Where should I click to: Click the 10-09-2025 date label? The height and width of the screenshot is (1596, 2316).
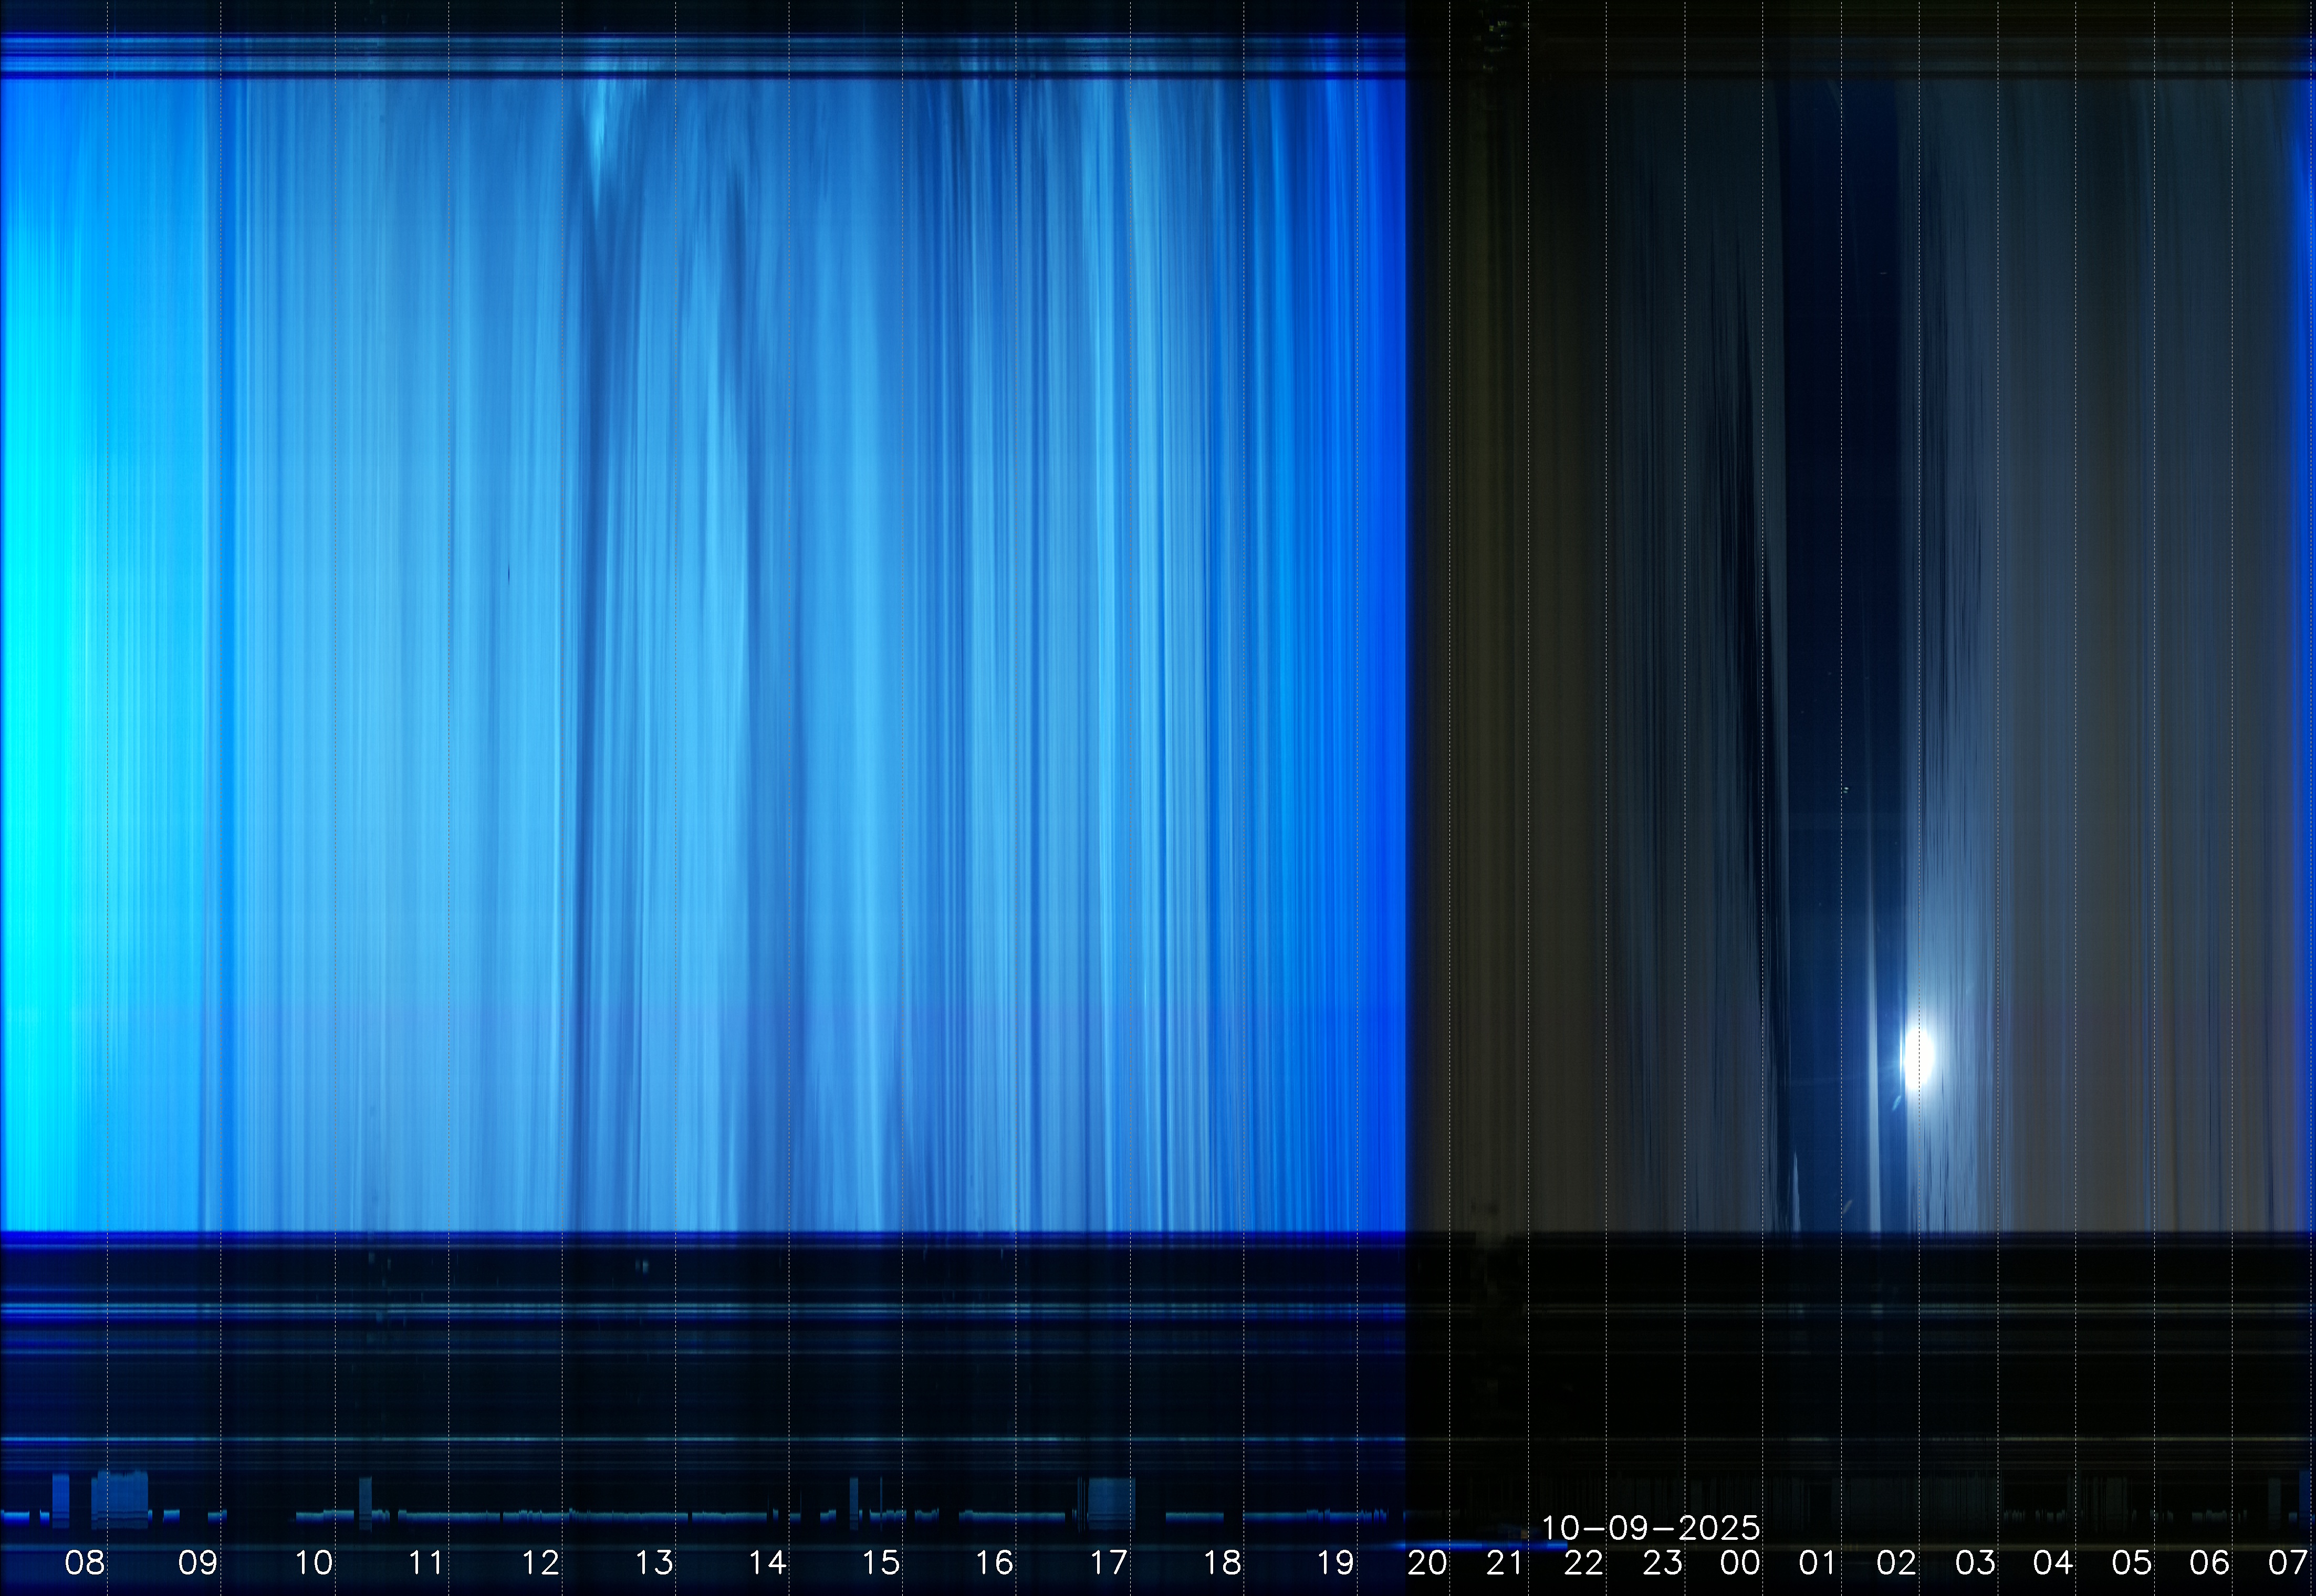tap(1650, 1528)
